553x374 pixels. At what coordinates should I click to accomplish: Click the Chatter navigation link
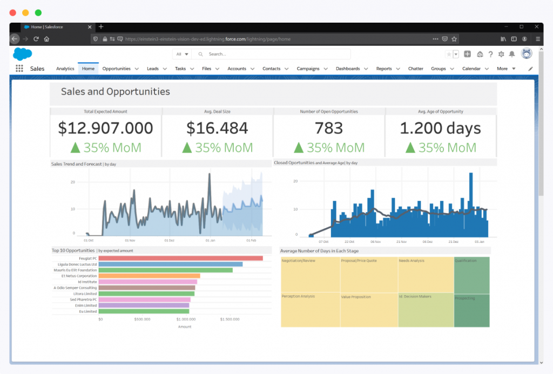pos(415,69)
